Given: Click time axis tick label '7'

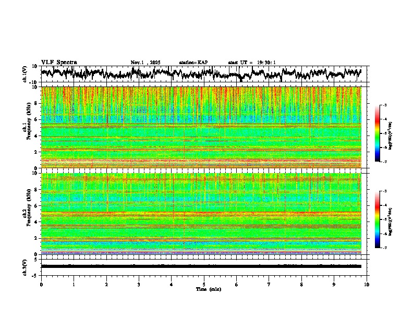Looking at the screenshot, I should 269,285.
